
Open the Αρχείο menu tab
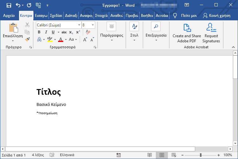point(9,15)
